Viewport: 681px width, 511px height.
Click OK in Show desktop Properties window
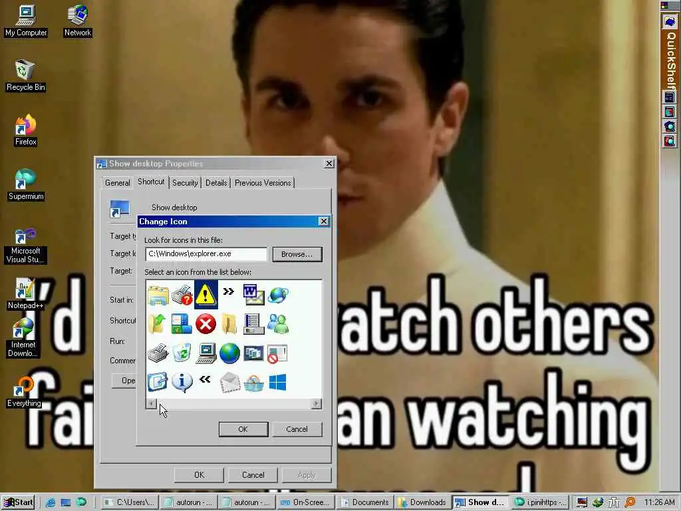click(199, 475)
